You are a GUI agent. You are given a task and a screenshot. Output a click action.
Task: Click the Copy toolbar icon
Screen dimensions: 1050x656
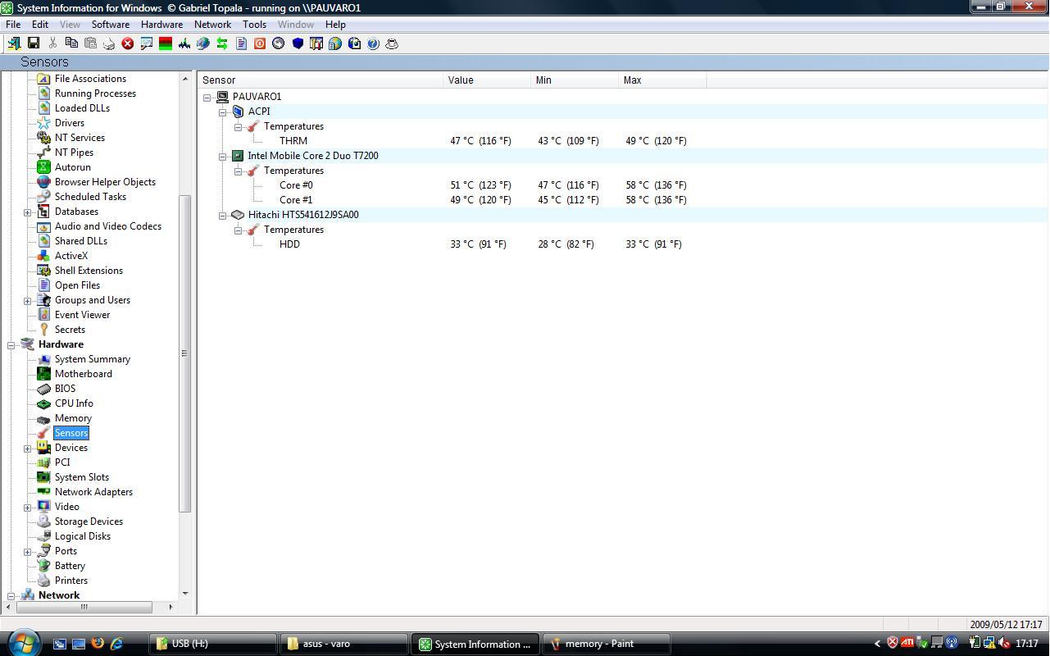(x=71, y=43)
